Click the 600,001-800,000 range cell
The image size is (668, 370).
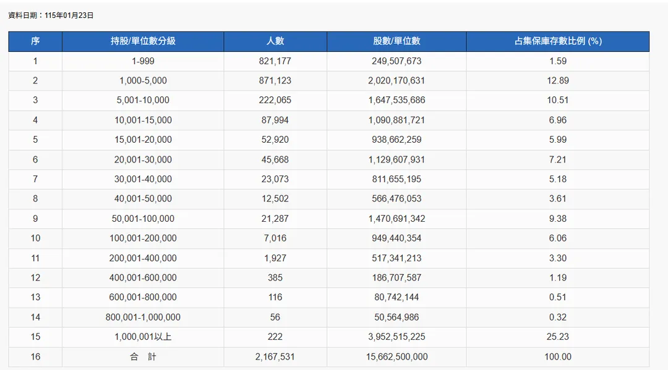[x=143, y=298]
